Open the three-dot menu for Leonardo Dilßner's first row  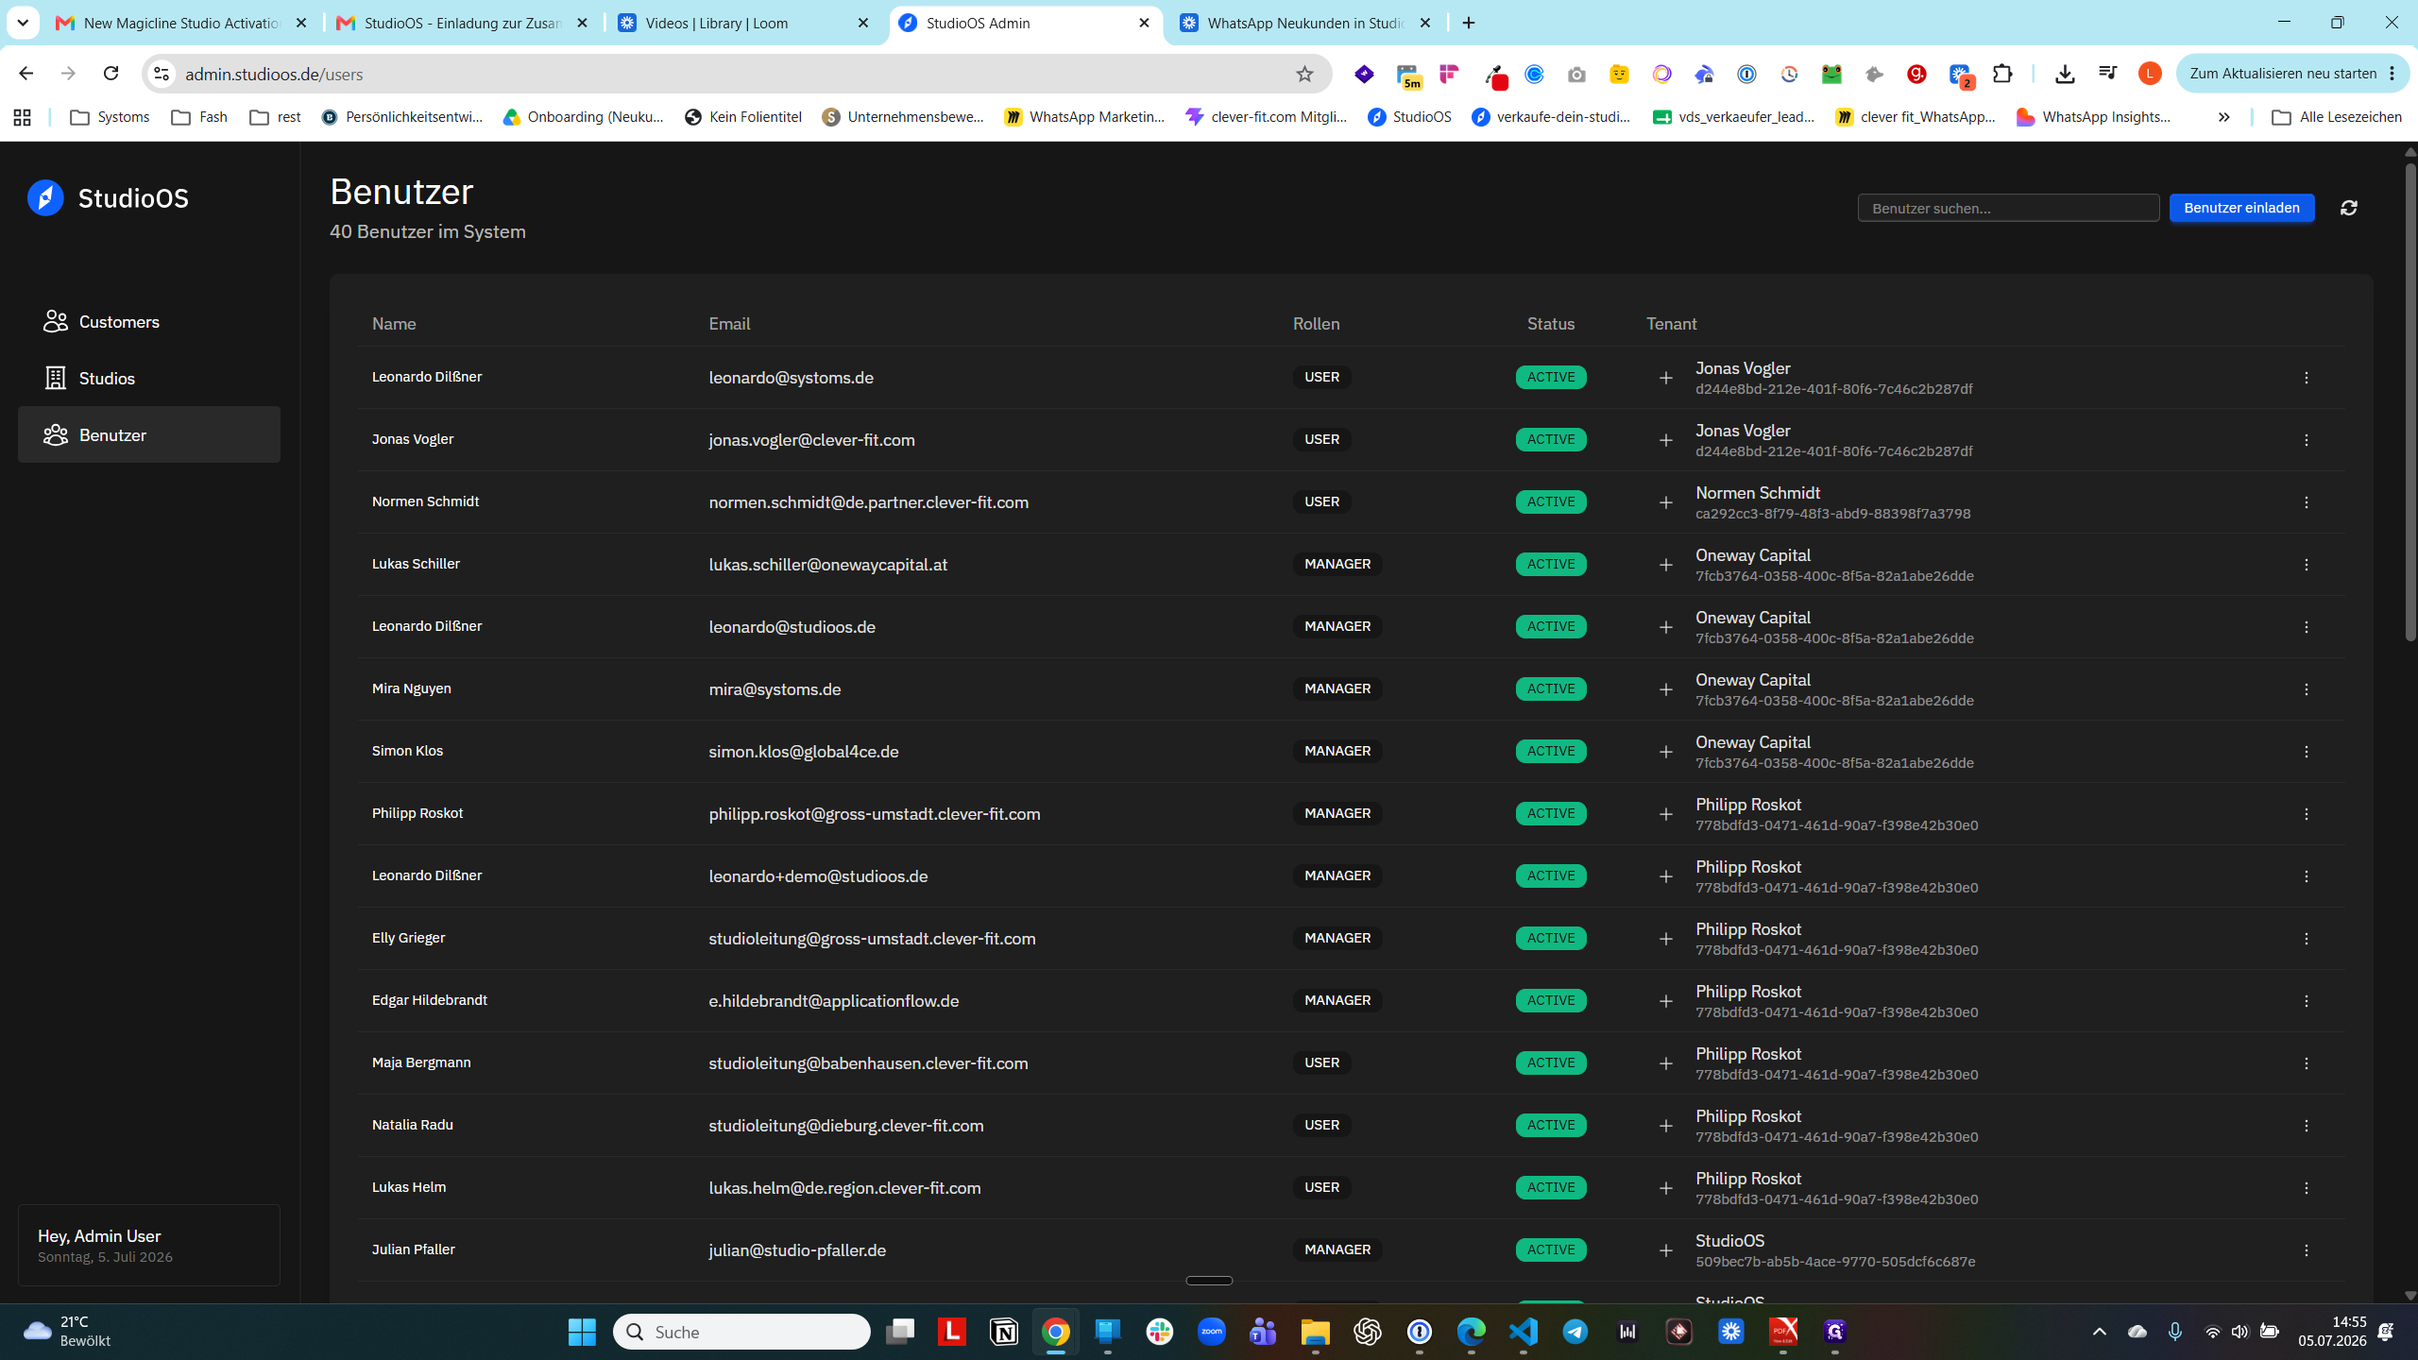click(x=2306, y=378)
